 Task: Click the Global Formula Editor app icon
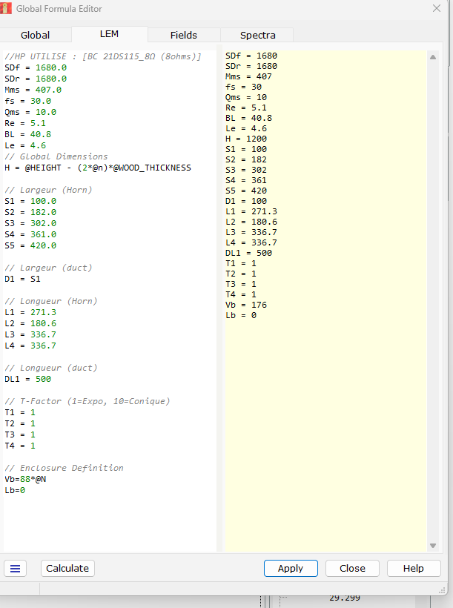click(x=7, y=8)
